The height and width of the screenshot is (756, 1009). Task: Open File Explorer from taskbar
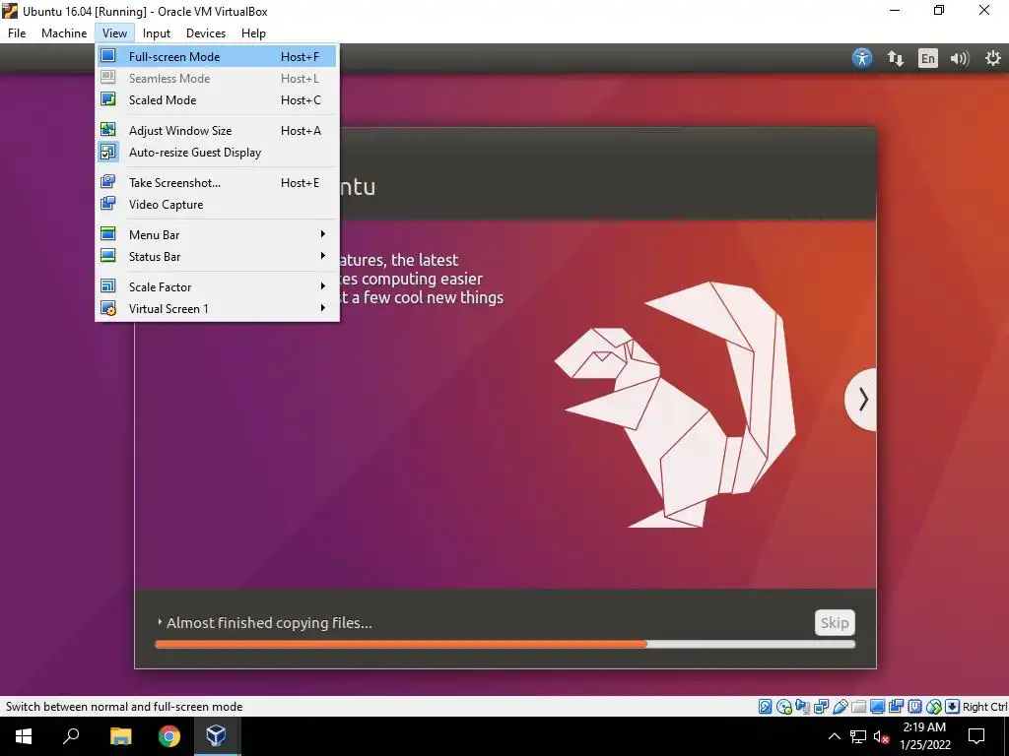(120, 736)
